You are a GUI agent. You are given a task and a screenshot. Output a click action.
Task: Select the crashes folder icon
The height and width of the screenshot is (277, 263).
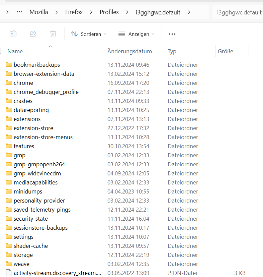coord(9,101)
